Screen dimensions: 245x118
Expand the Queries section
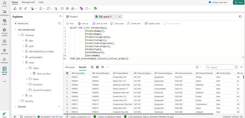15,106
